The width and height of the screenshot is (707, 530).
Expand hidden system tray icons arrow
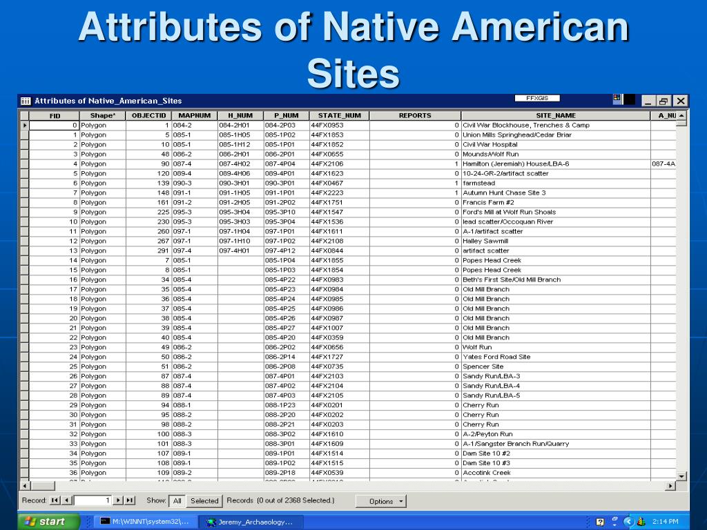pos(628,522)
